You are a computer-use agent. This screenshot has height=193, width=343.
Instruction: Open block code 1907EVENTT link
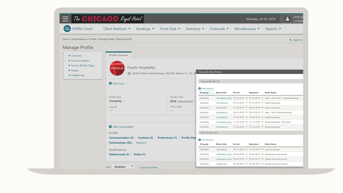coord(221,108)
